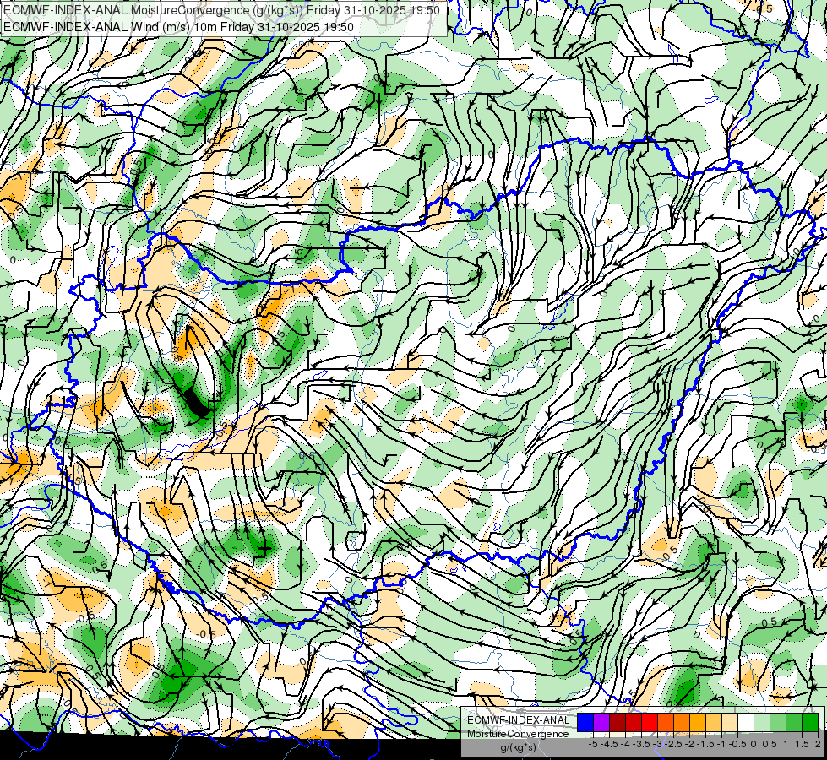Select the pale peach swatch between -1 and -0.5
Viewport: 827px width, 760px height.
[730, 723]
